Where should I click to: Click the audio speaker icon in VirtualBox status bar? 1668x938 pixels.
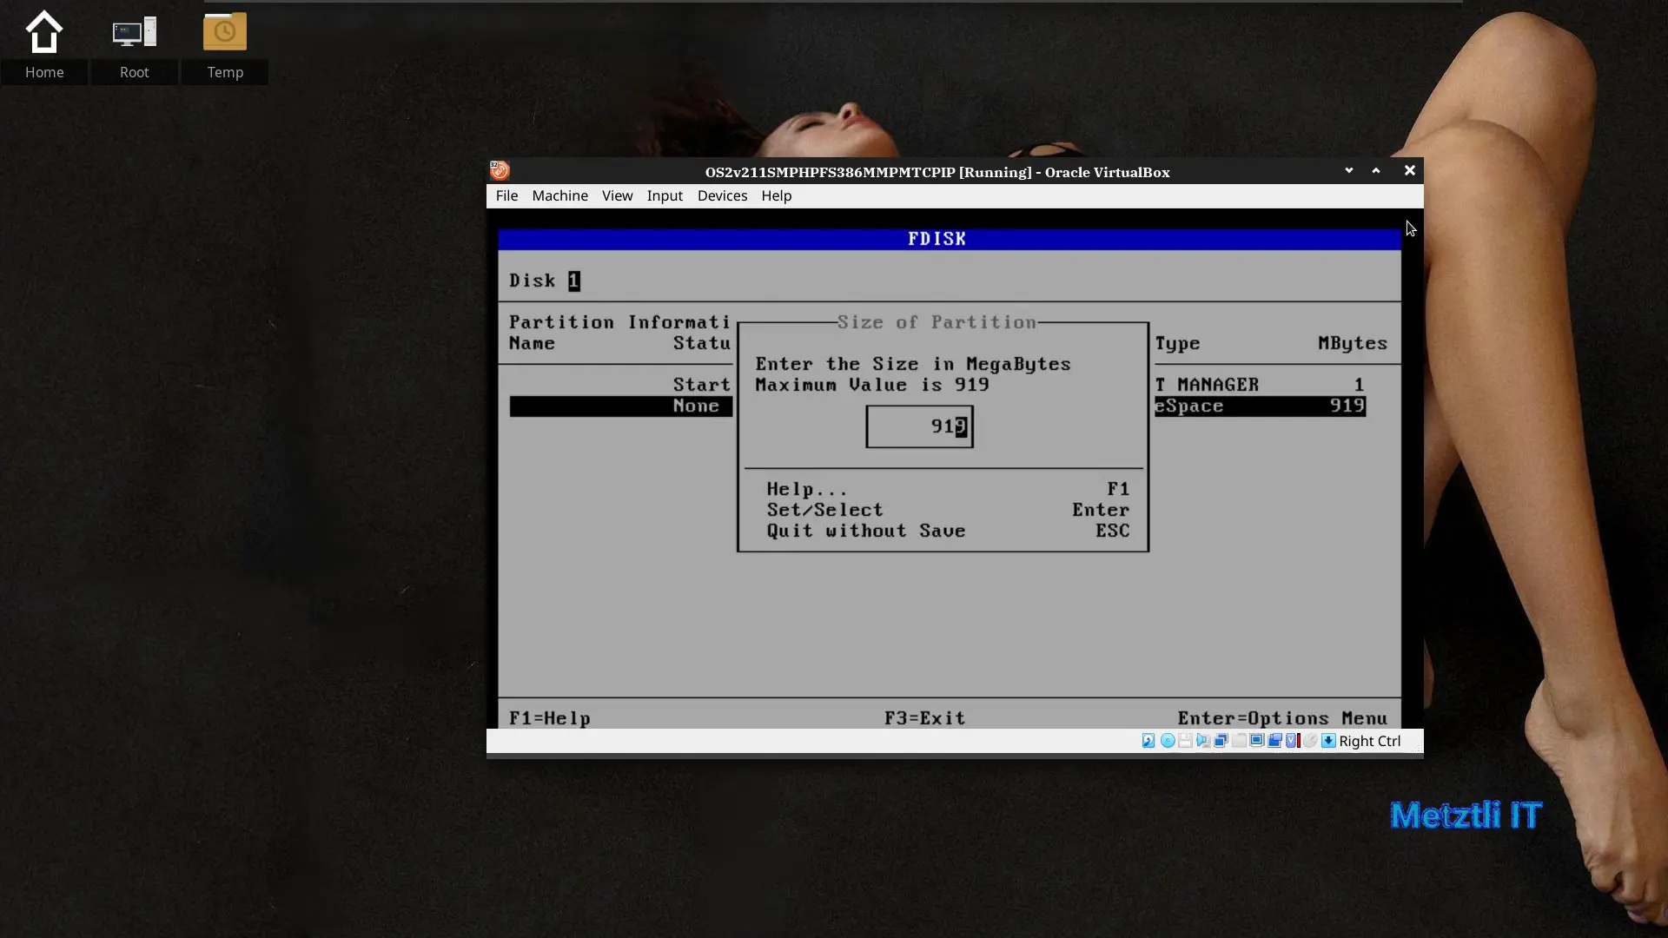coord(1203,741)
